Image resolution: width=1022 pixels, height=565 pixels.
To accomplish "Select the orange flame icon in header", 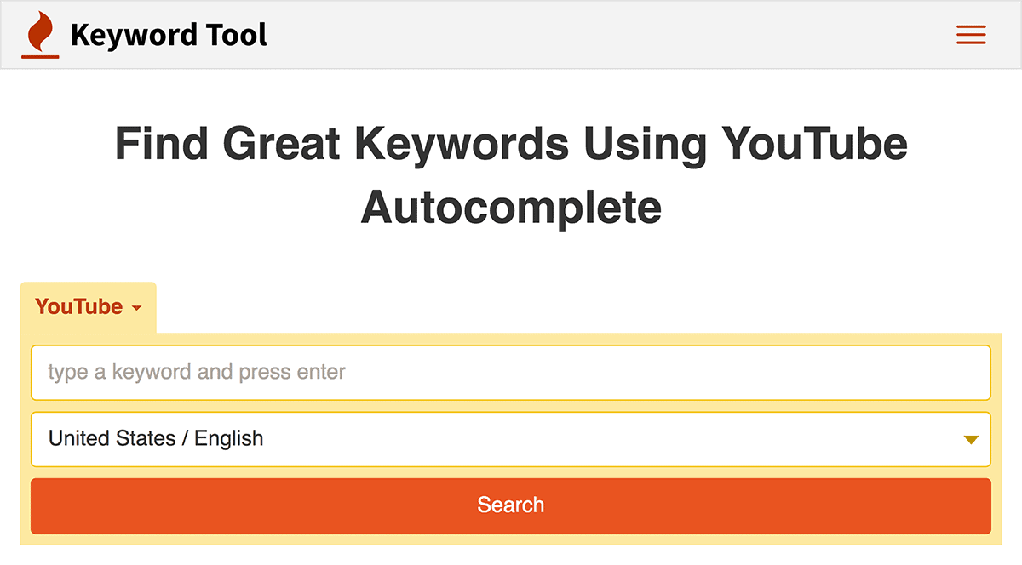I will [40, 35].
